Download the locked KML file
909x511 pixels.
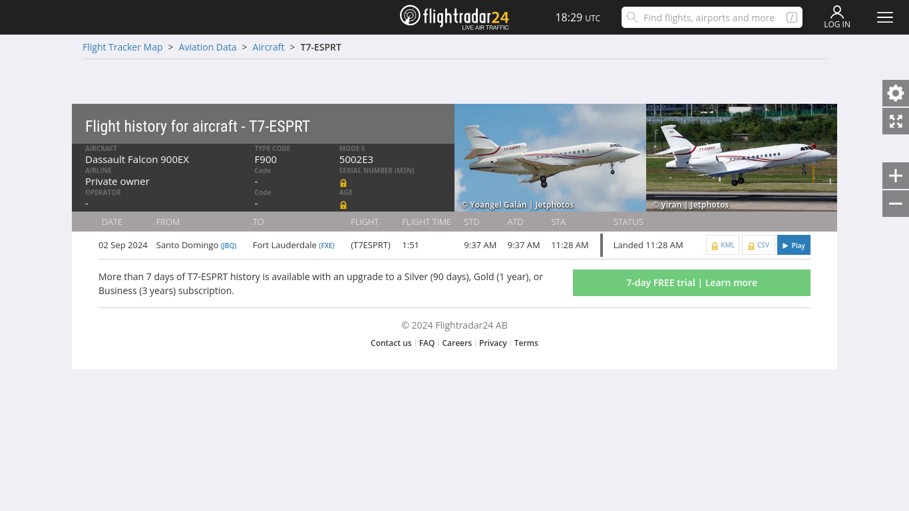click(723, 246)
